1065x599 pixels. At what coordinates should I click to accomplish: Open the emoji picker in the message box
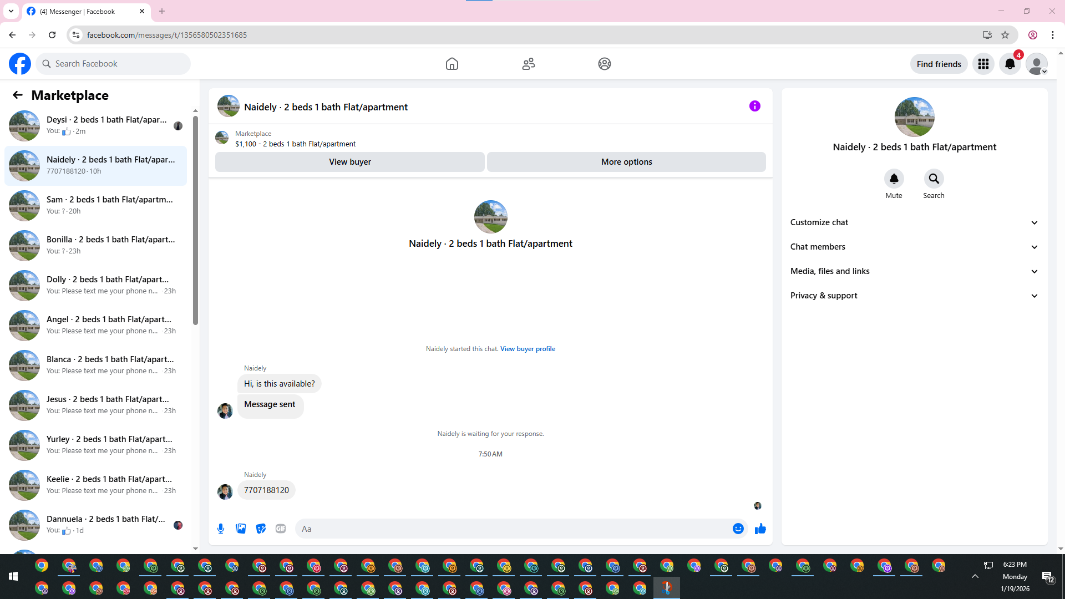738,529
